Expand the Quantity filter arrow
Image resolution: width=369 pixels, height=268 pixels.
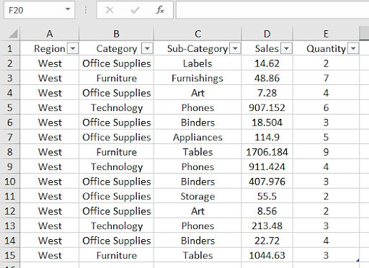[353, 48]
